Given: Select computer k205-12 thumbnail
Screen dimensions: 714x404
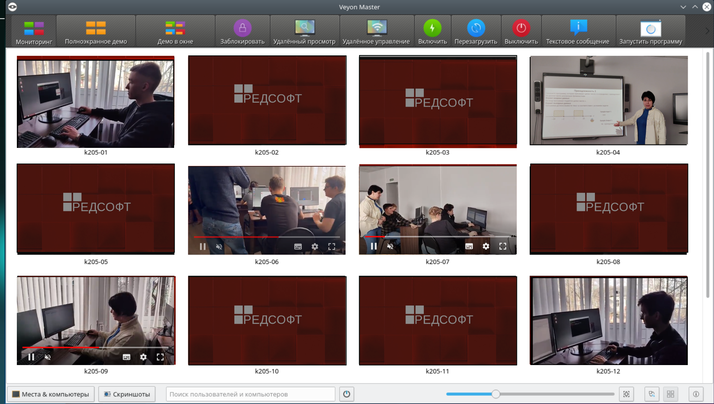Looking at the screenshot, I should (x=608, y=321).
